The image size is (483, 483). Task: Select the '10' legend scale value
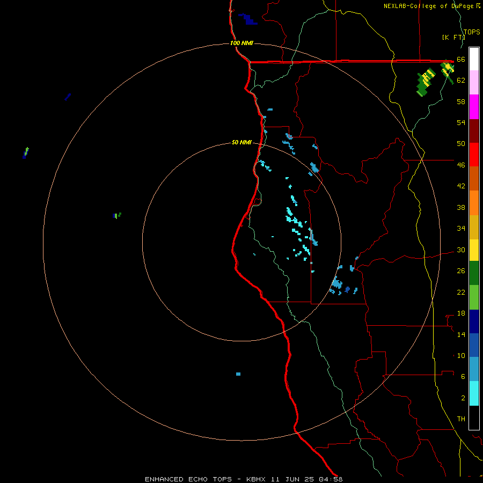click(x=461, y=356)
